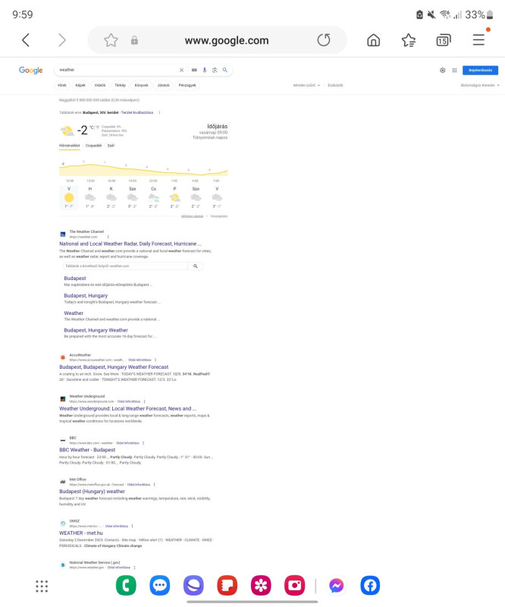This screenshot has height=607, width=505.
Task: Switch to the Szél weather tab
Action: pyautogui.click(x=111, y=146)
